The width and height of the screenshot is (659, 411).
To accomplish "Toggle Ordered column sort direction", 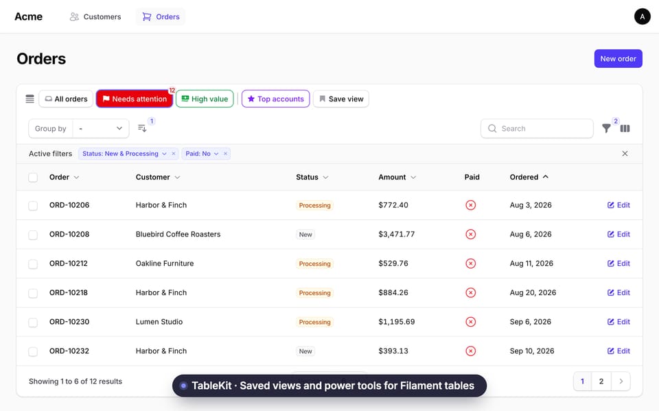I will 529,177.
